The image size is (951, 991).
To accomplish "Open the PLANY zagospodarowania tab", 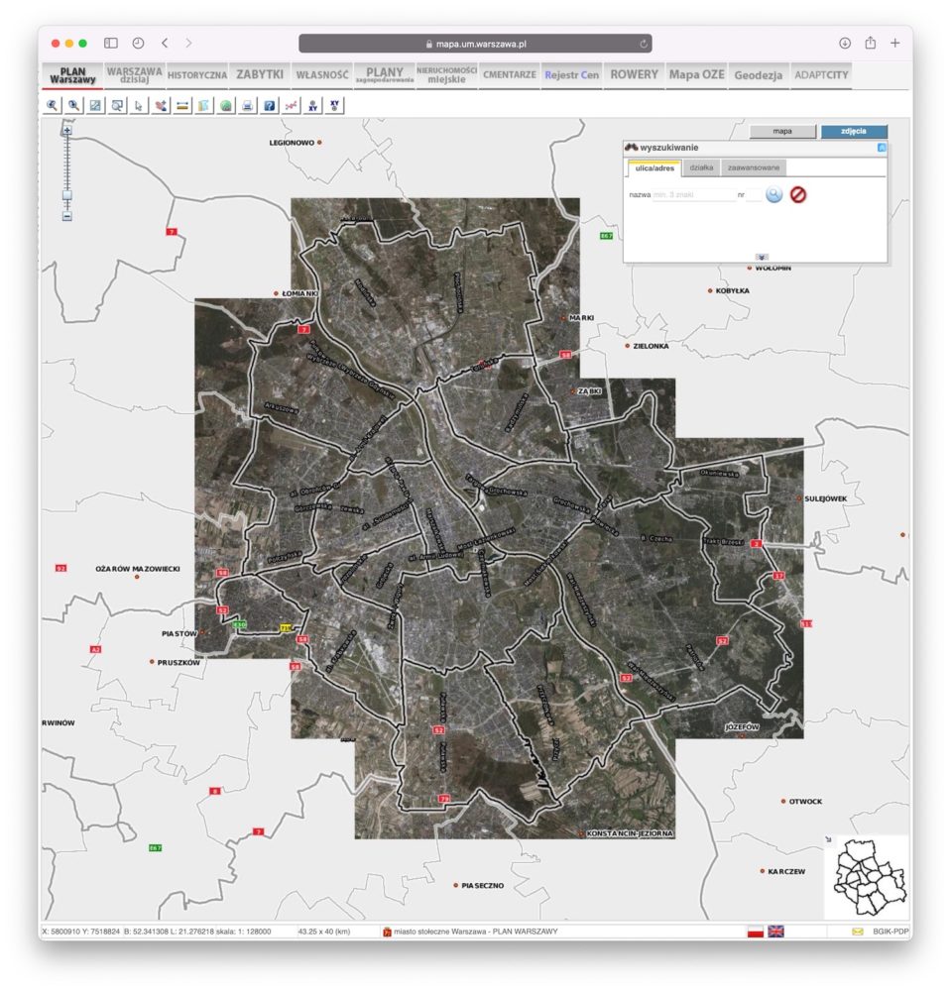I will coord(385,74).
